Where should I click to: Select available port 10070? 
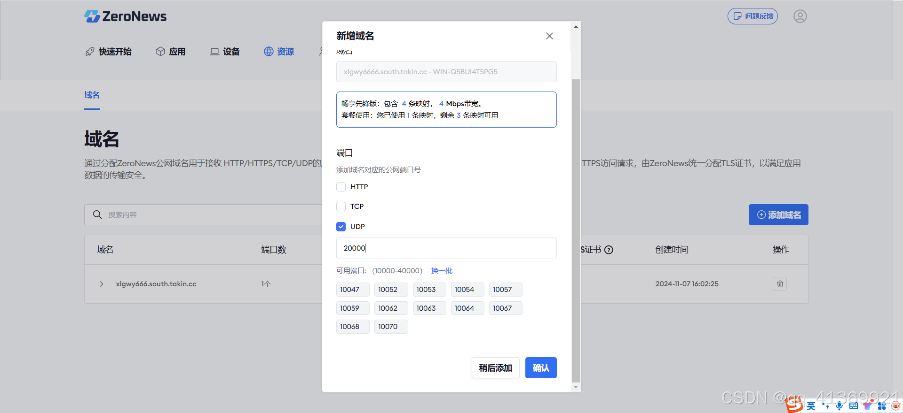(x=391, y=327)
